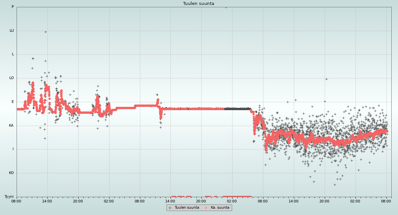Click the chart title at the top

pyautogui.click(x=199, y=4)
